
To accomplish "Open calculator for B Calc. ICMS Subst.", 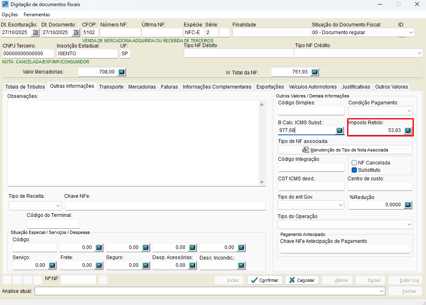I will [339, 130].
